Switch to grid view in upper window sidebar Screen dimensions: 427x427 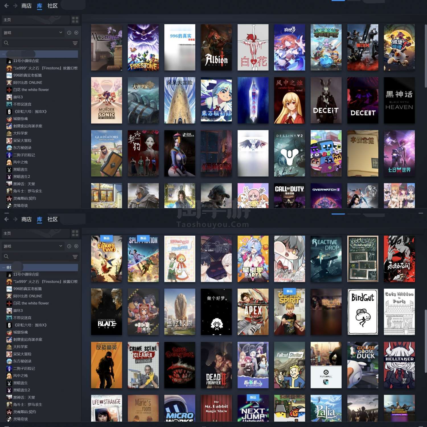pyautogui.click(x=75, y=20)
